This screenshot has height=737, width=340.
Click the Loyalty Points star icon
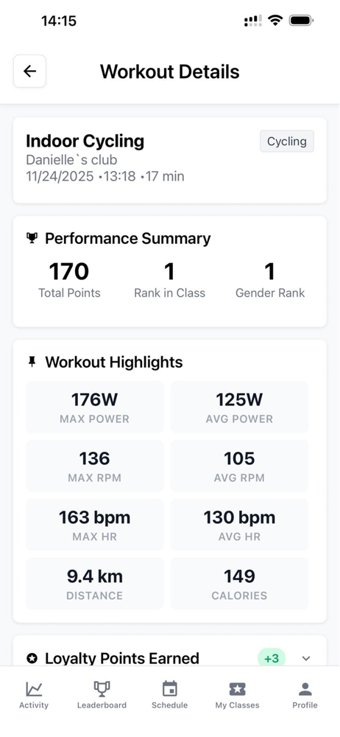[x=32, y=658]
